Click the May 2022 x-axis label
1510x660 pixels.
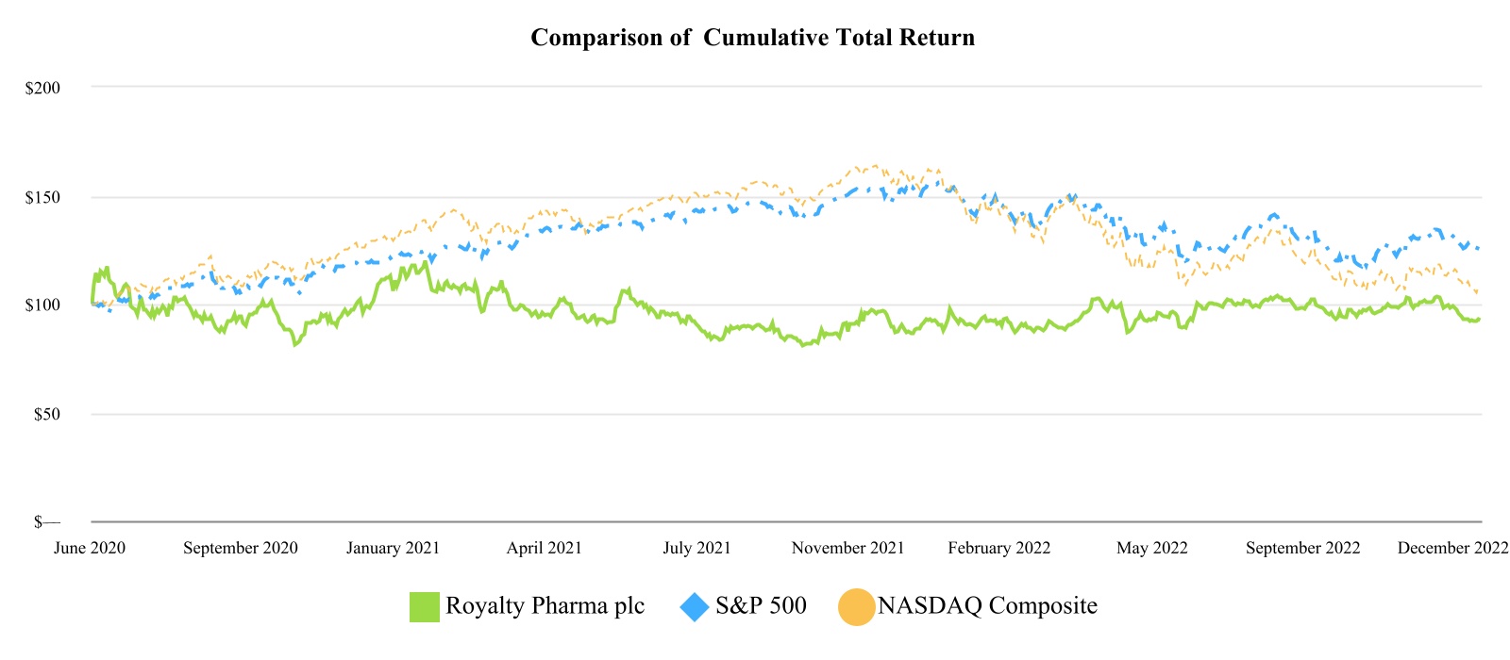tap(1151, 548)
